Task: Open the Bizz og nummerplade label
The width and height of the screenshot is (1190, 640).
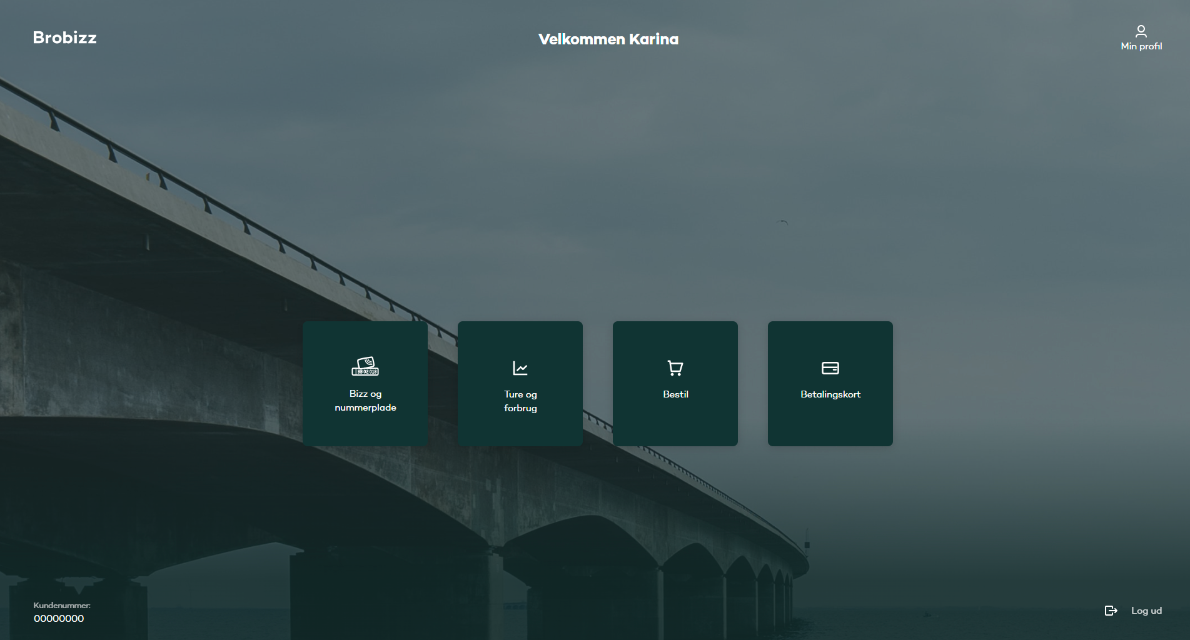Action: tap(365, 401)
